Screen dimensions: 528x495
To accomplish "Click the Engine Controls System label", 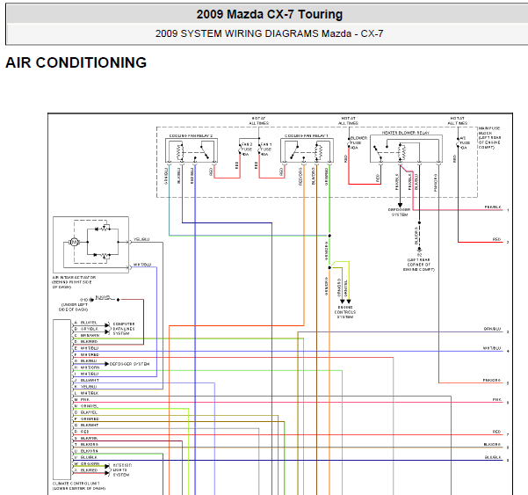I will 345,312.
